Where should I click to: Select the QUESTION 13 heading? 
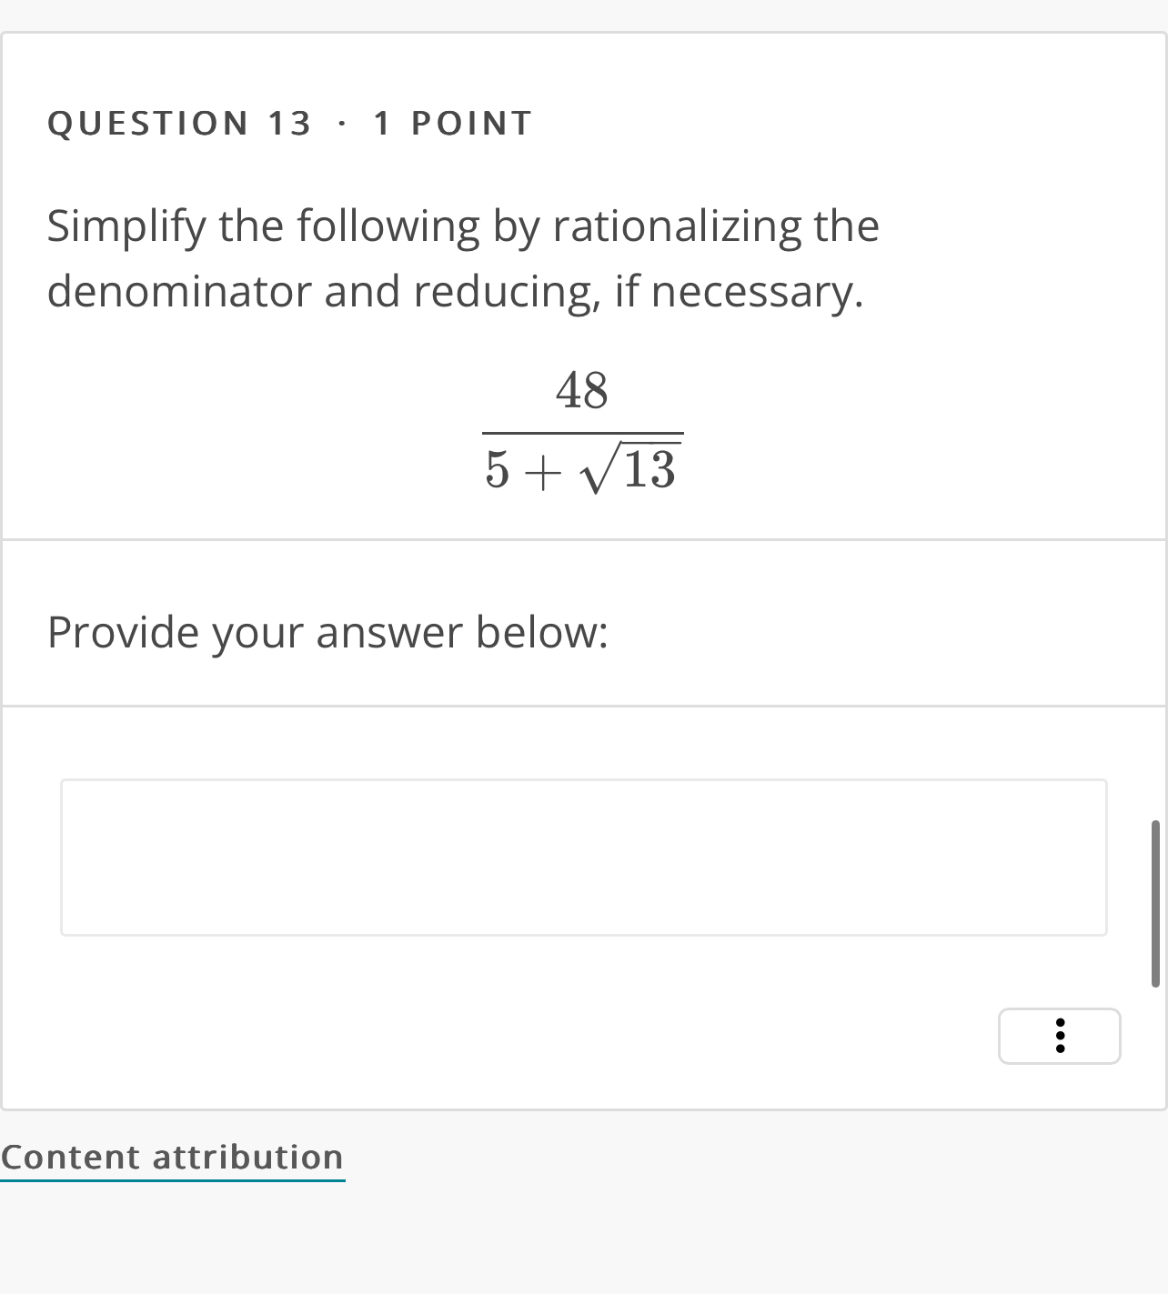(x=179, y=121)
